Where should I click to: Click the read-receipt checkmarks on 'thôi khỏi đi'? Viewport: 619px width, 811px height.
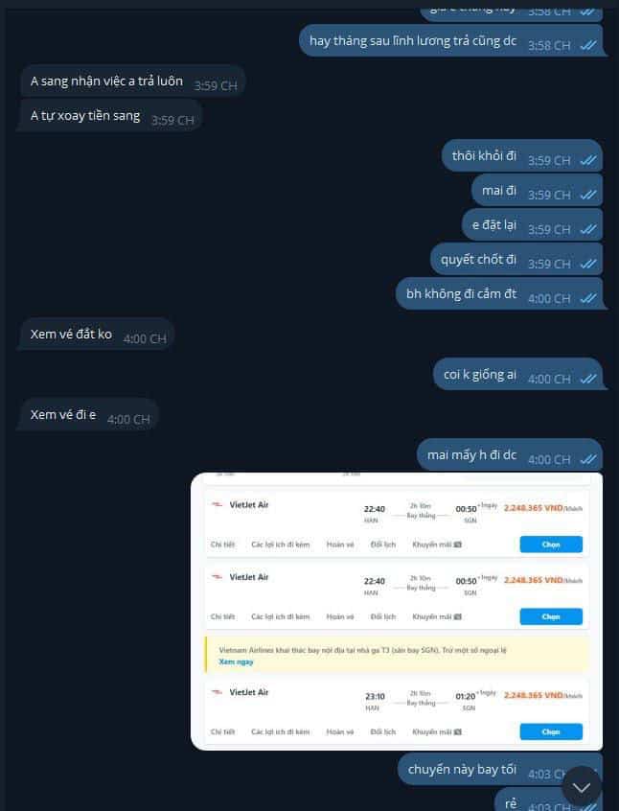[x=588, y=161]
